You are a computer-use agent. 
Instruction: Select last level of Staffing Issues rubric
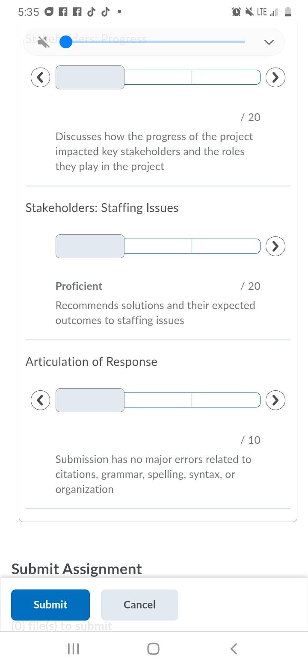[x=226, y=246]
